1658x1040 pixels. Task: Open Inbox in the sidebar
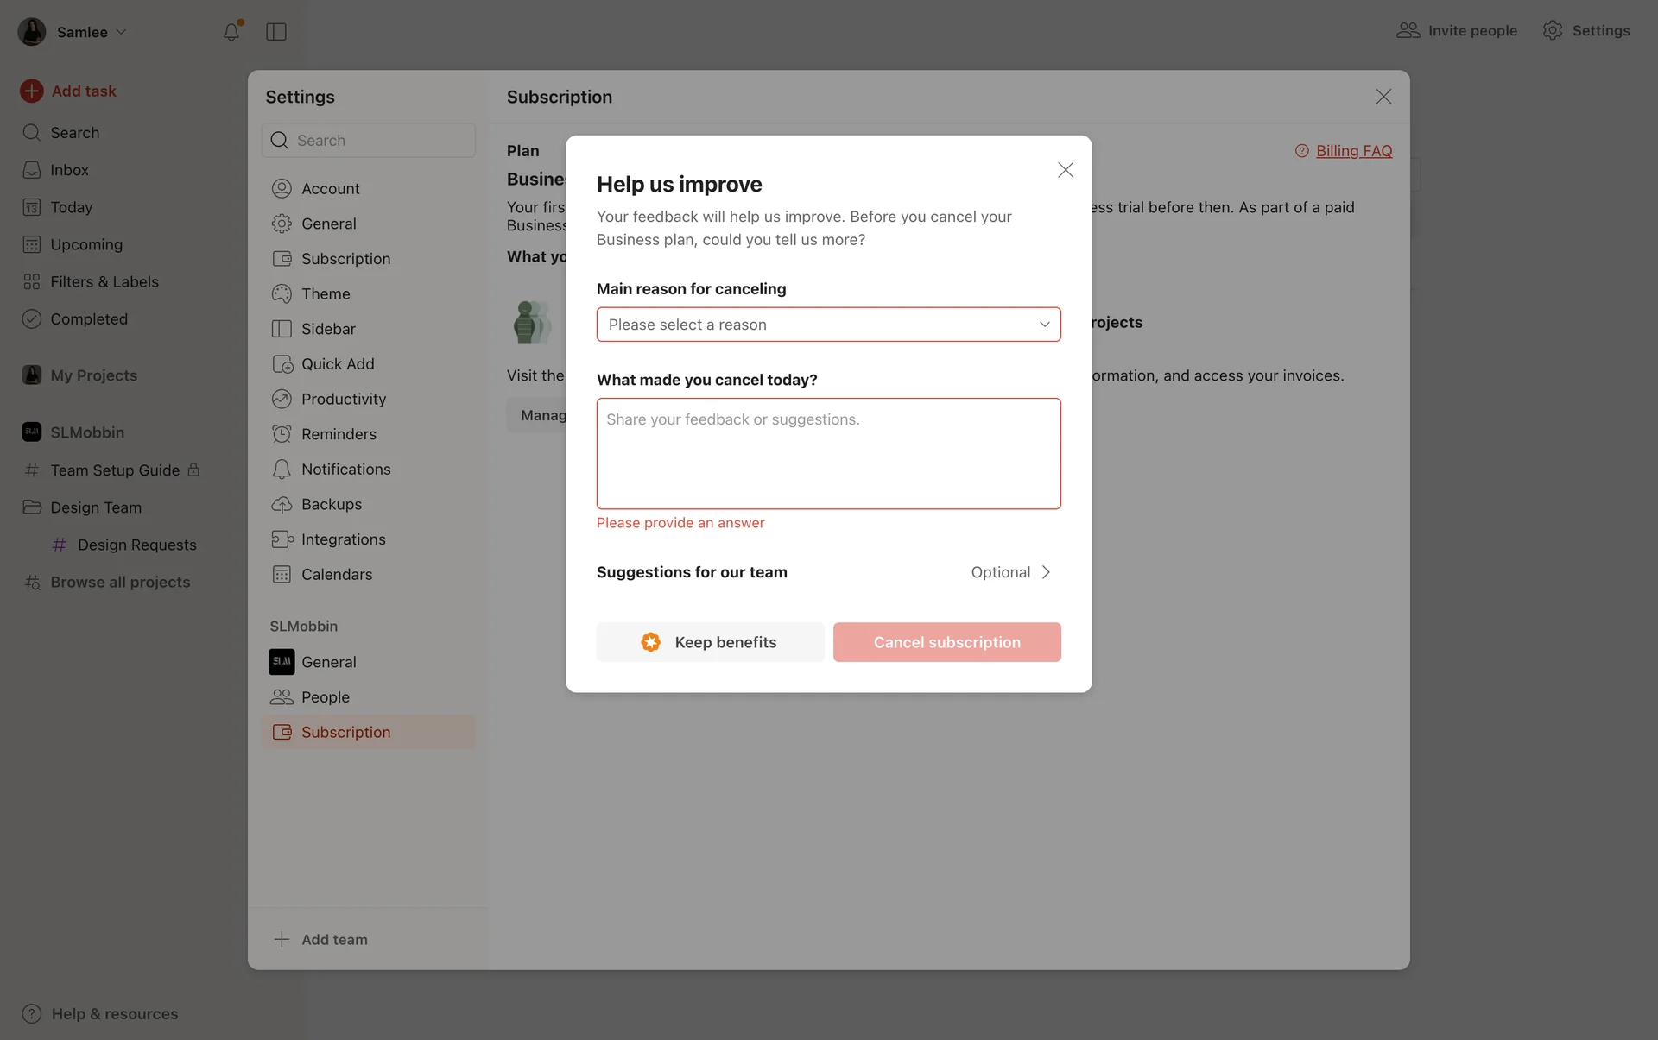click(x=69, y=170)
